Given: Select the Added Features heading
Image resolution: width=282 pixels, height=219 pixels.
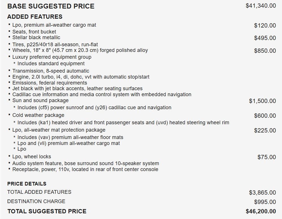Looking at the screenshot, I should pyautogui.click(x=35, y=17).
